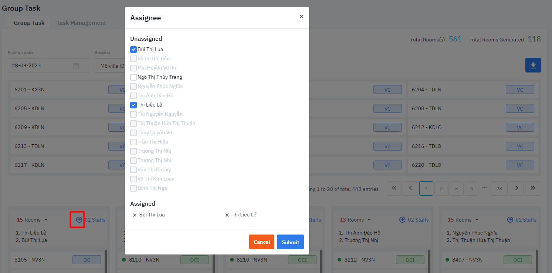Viewport: 552px width, 273px height.
Task: Switch to the Task Management tab
Action: 81,23
